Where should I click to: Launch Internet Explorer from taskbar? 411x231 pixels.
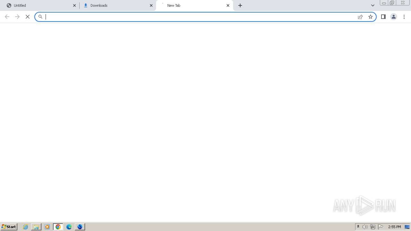(x=26, y=227)
